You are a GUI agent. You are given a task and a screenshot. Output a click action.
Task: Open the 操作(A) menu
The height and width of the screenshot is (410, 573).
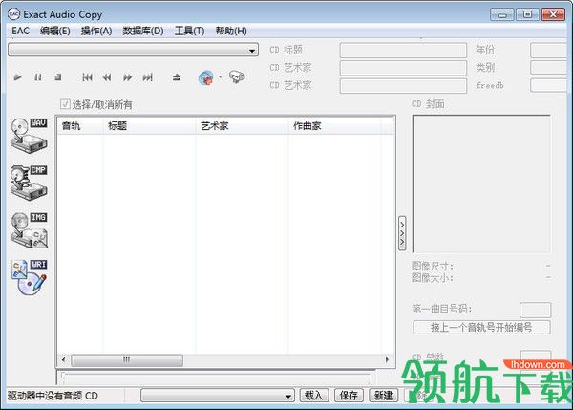(96, 31)
